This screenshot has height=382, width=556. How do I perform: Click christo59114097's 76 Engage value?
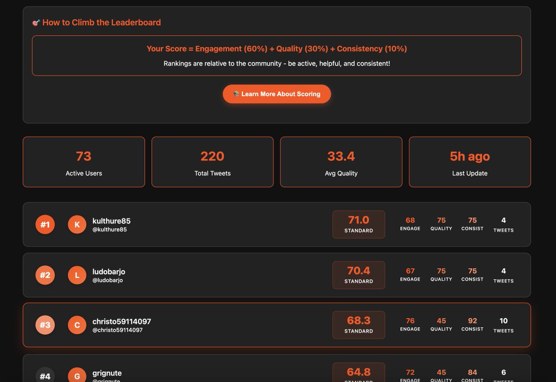coord(410,321)
